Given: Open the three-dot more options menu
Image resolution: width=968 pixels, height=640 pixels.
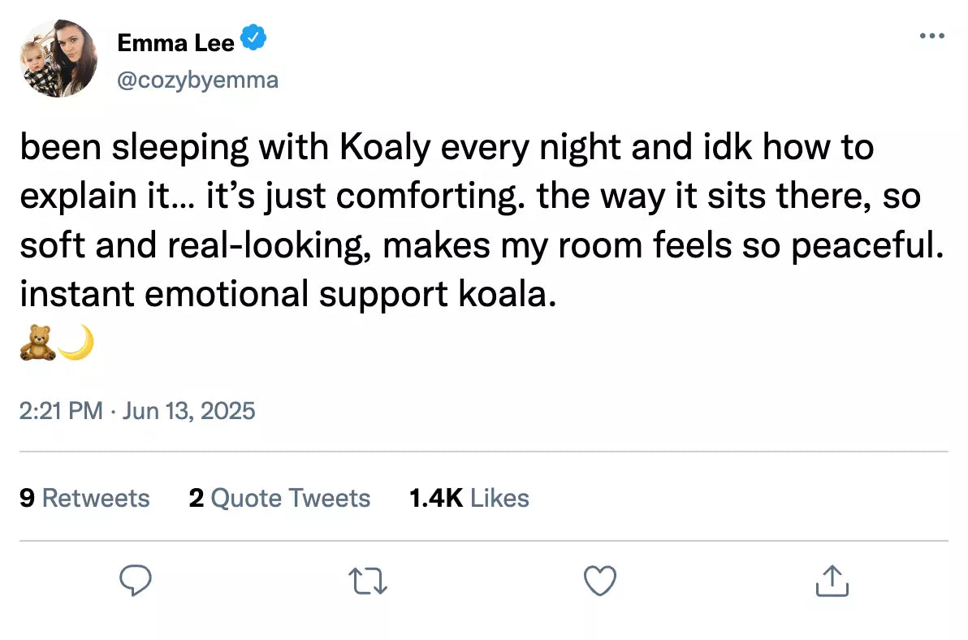Looking at the screenshot, I should click(x=931, y=36).
